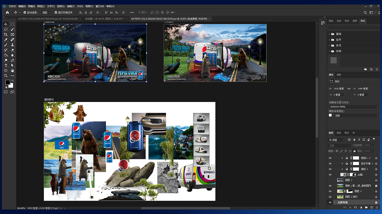Image resolution: width=382 pixels, height=214 pixels.
Task: Select the Pen tool
Action: click(12, 60)
